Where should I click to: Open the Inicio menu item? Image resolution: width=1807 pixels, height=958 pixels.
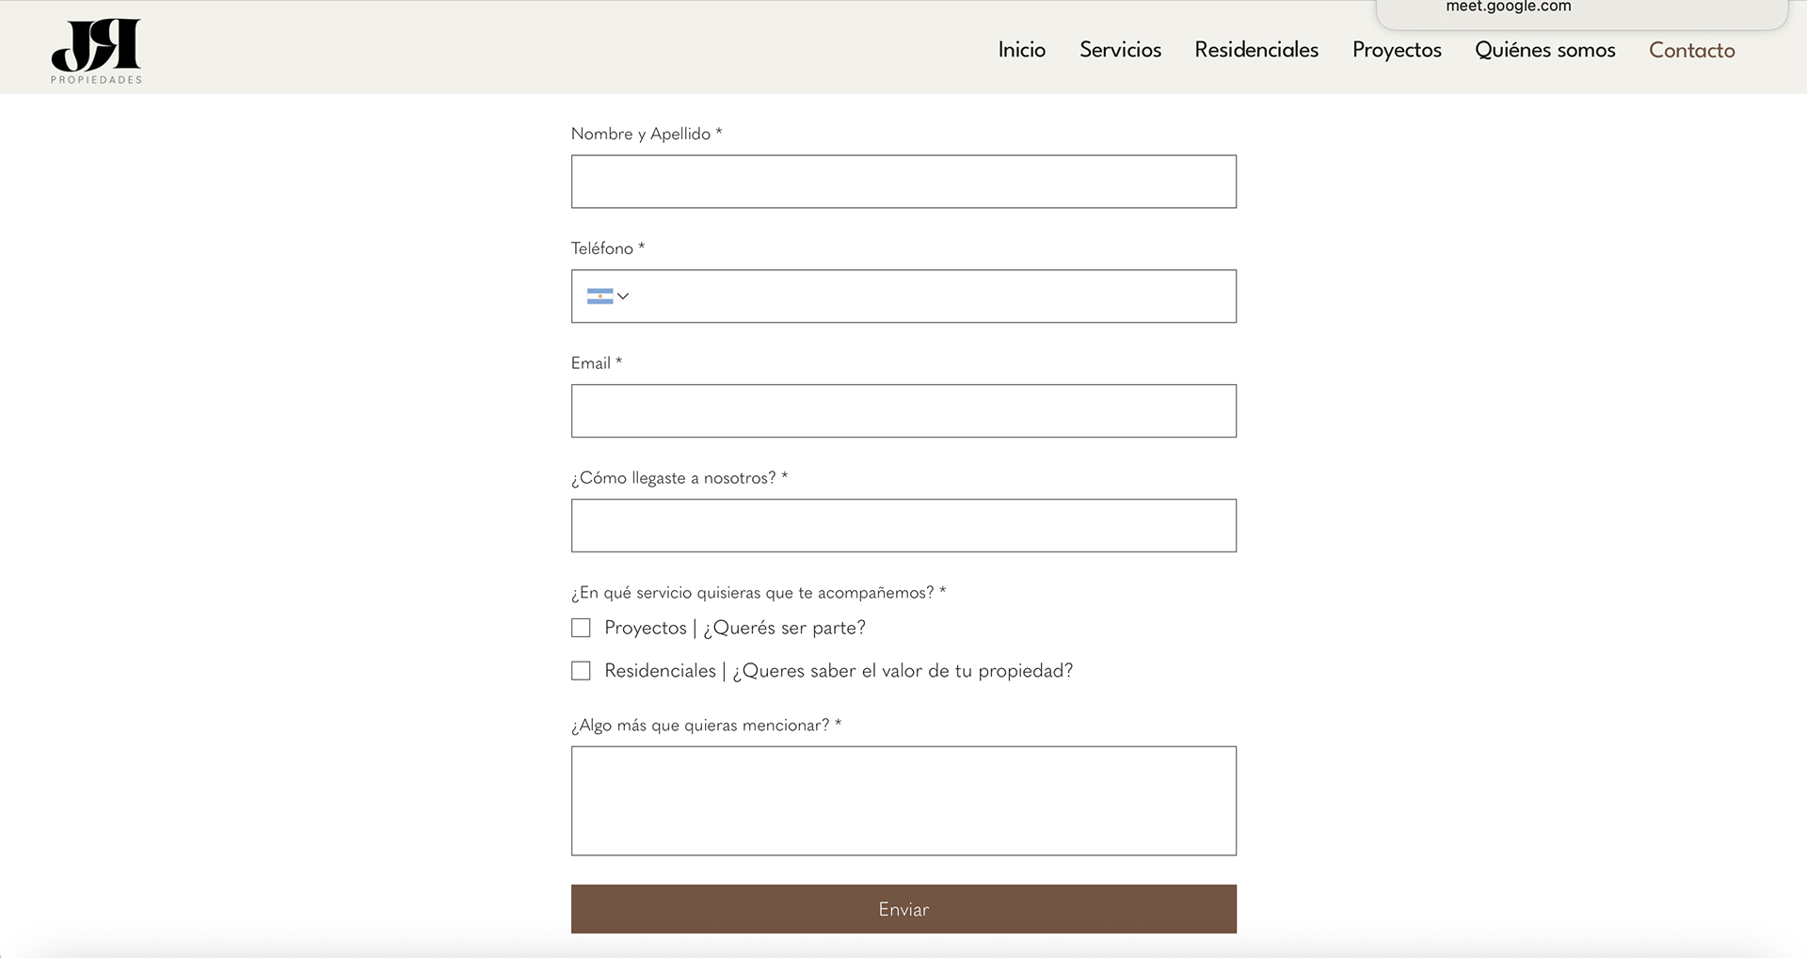[x=1021, y=50]
